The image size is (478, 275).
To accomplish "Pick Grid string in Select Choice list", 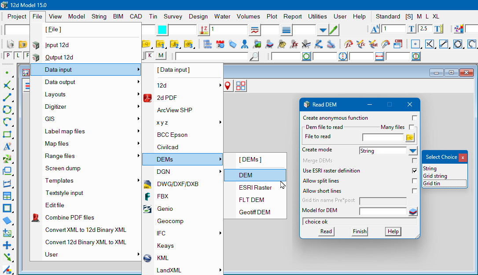I will (435, 176).
